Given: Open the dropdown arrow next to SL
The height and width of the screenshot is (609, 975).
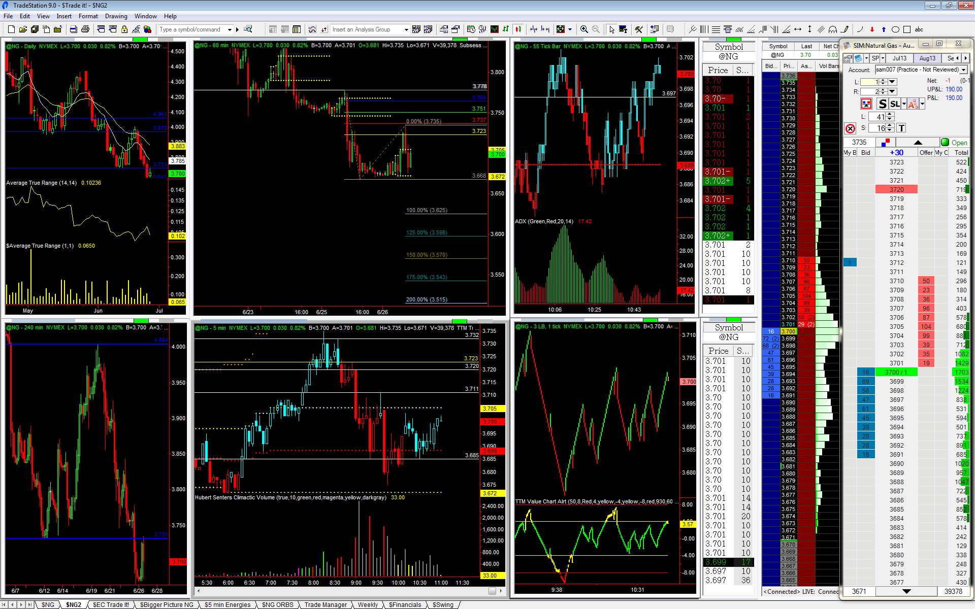Looking at the screenshot, I should 904,104.
